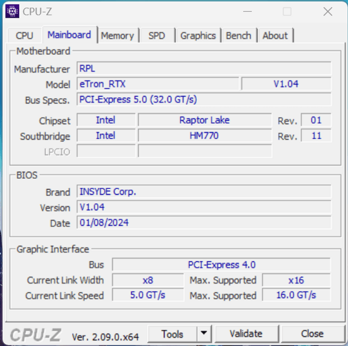Click the CPU-Z app icon in title bar
This screenshot has width=348, height=346.
12,11
